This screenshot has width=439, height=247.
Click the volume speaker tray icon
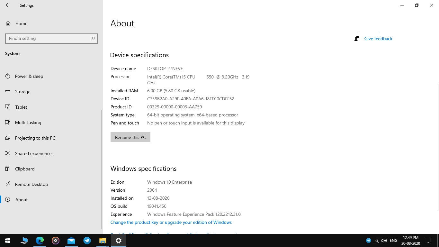point(384,241)
